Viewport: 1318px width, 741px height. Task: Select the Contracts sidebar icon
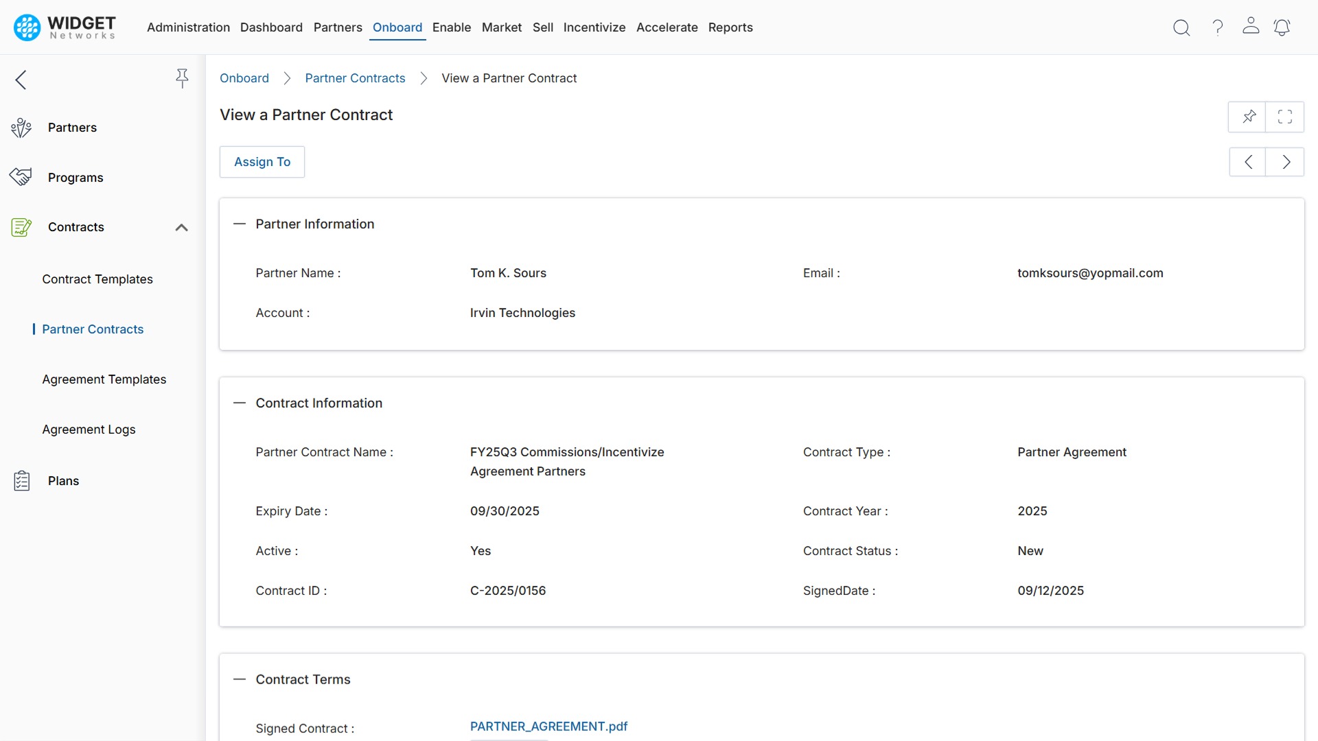[x=21, y=227]
